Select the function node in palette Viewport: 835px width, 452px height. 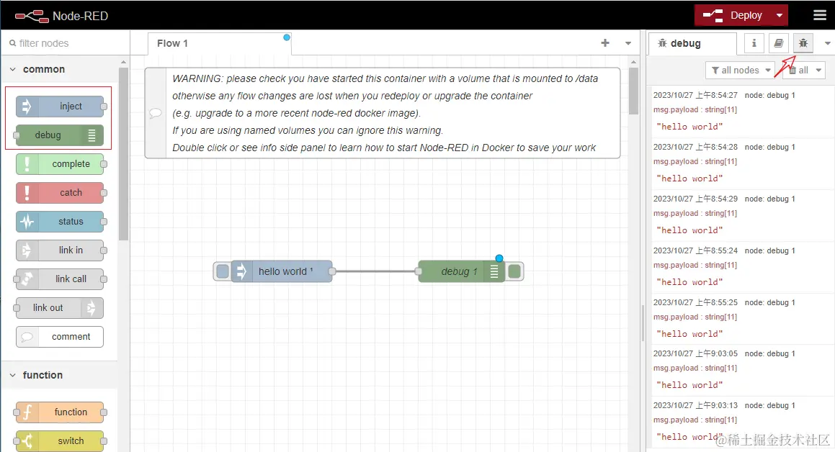click(60, 412)
